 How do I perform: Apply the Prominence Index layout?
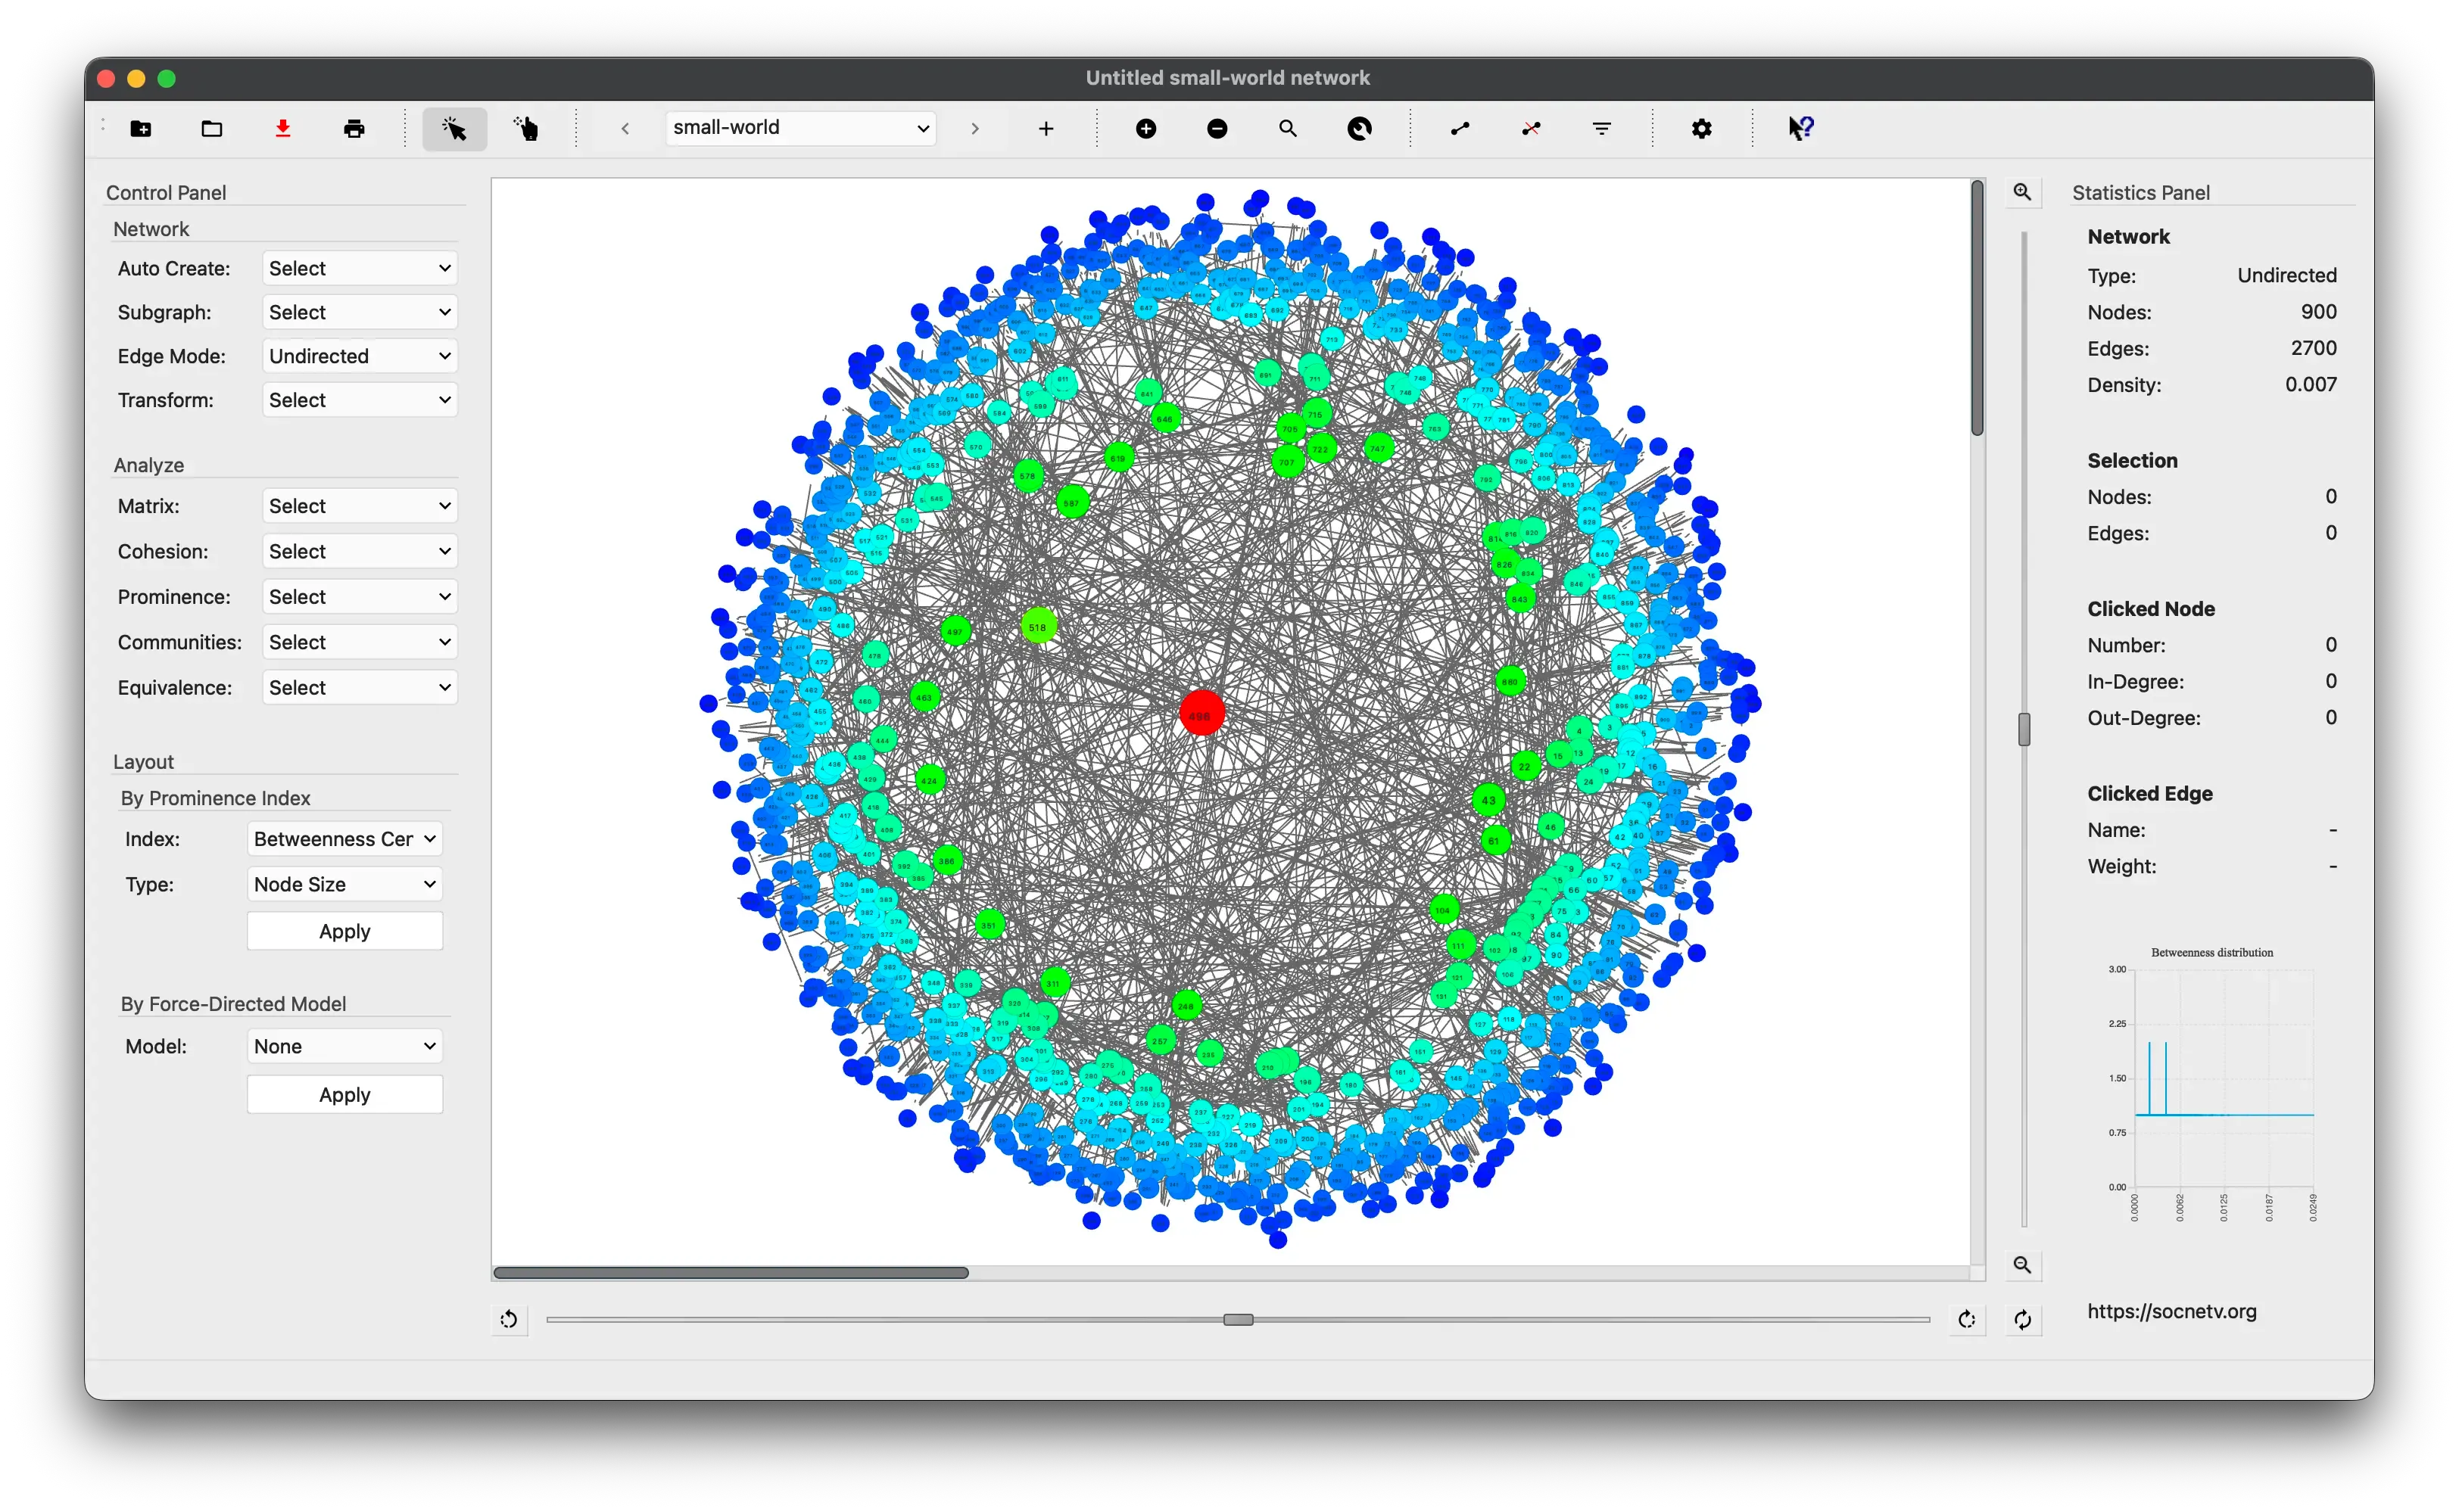click(344, 930)
